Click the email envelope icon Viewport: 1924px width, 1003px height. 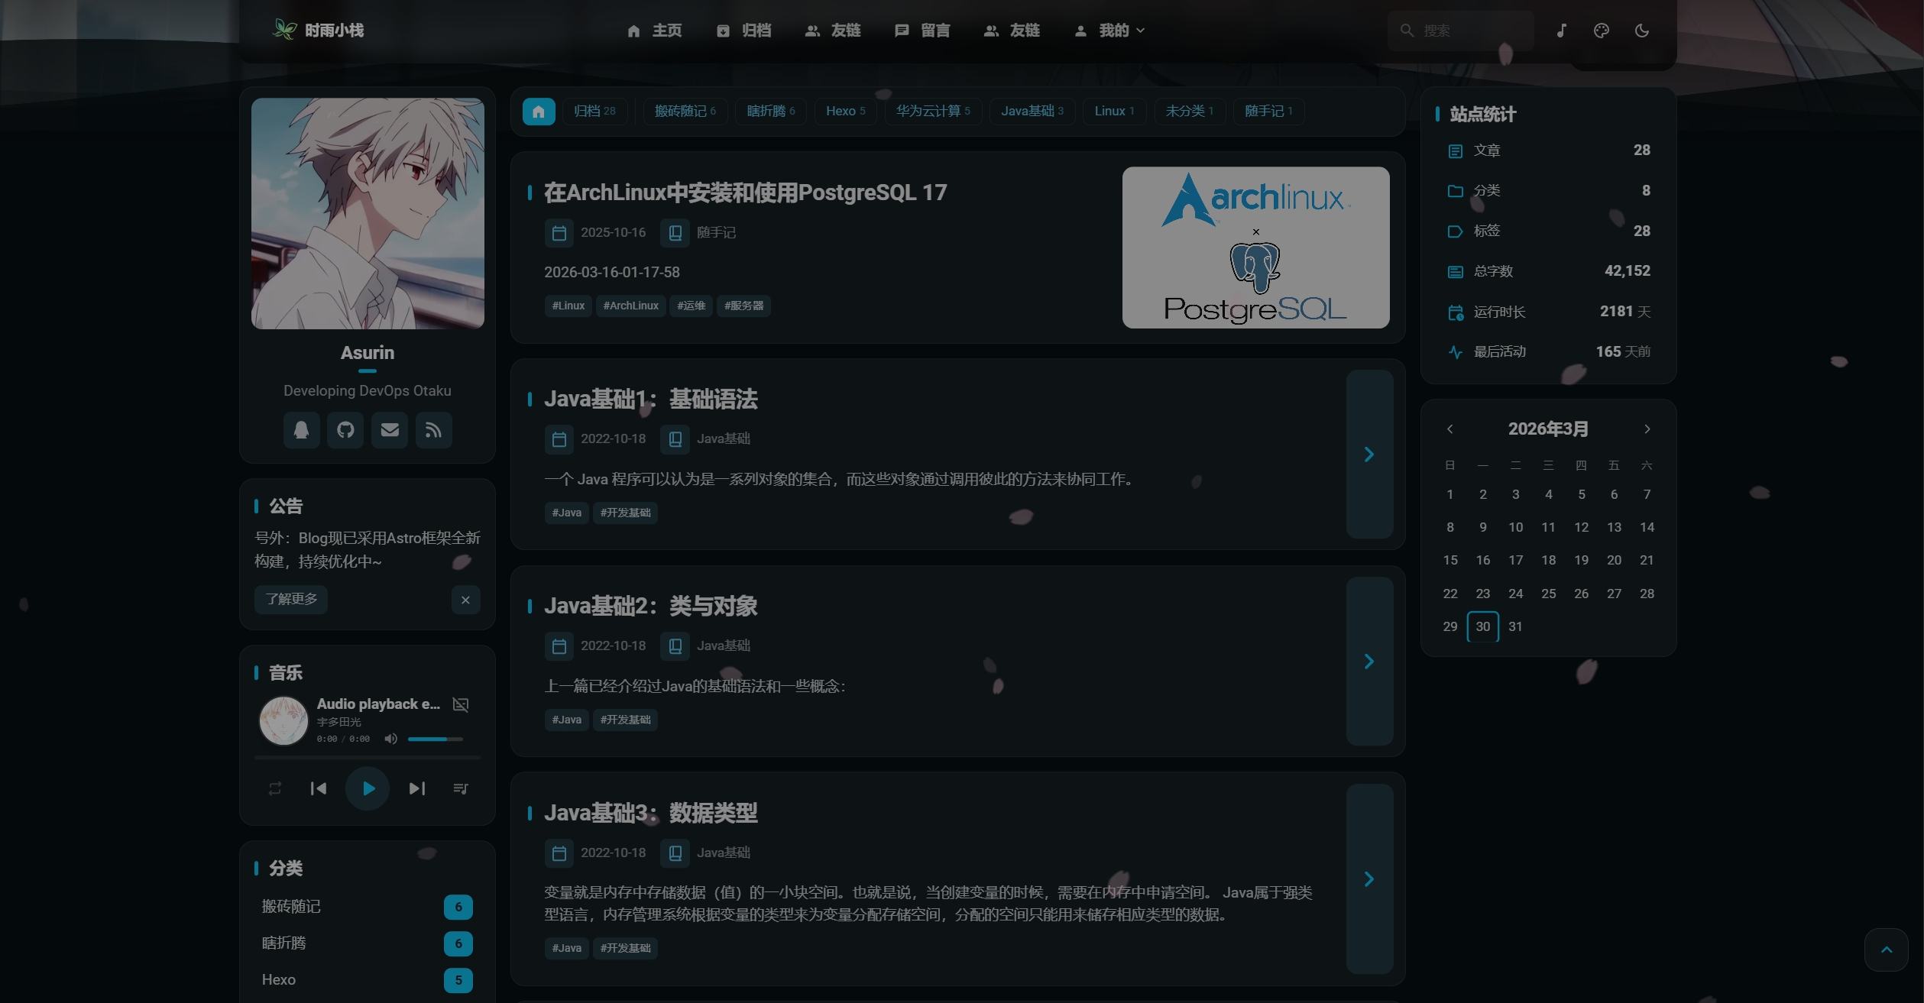click(x=390, y=430)
